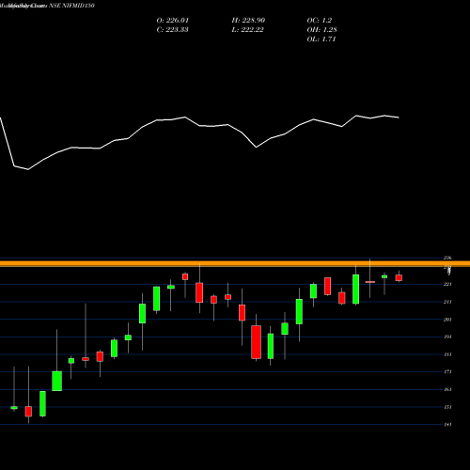The height and width of the screenshot is (470, 470).
Task: Select the close value C: 223.33
Action: pyautogui.click(x=172, y=30)
